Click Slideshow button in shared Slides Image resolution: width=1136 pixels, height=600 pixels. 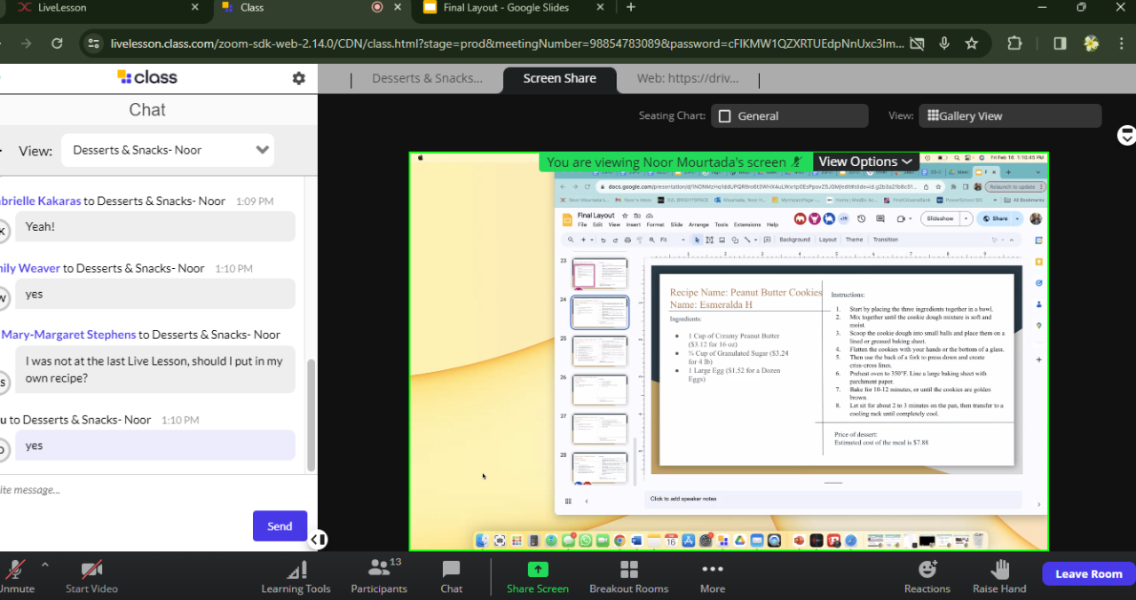coord(942,218)
